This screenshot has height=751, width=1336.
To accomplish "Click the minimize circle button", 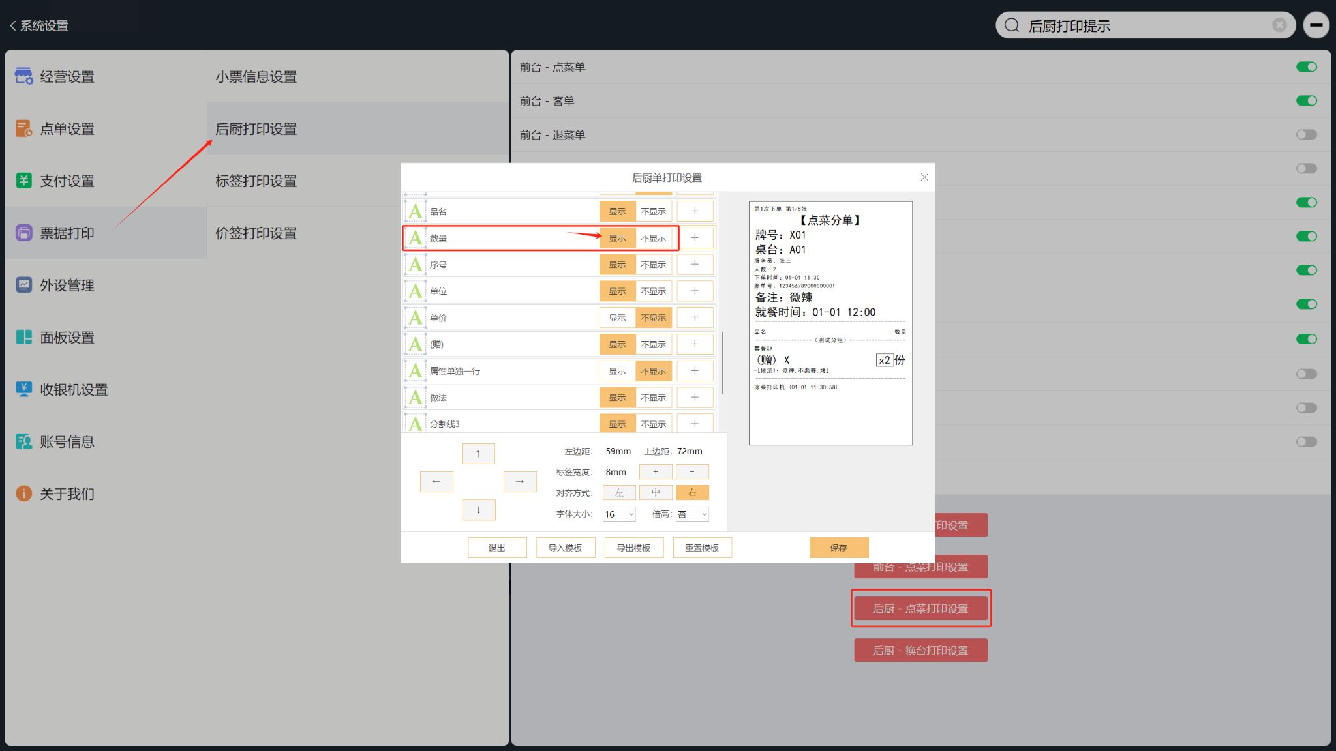I will pos(1316,25).
